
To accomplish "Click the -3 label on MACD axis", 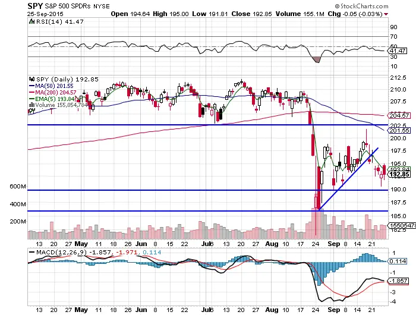I will pos(393,292).
